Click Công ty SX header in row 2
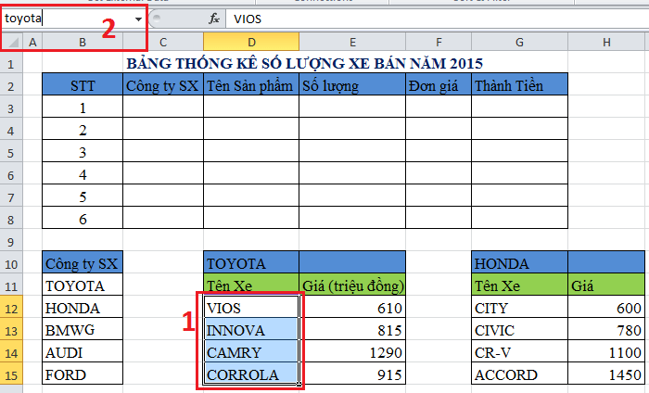The image size is (649, 393). click(x=163, y=85)
